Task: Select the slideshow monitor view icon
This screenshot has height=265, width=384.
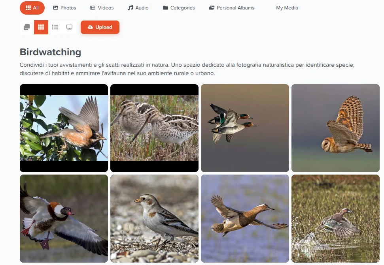Action: pyautogui.click(x=69, y=27)
